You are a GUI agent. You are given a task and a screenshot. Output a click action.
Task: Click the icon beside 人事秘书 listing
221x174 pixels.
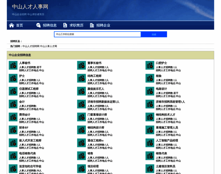tap(13, 65)
